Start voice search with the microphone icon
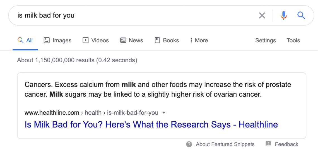Viewport: 318px width, 152px height. coord(284,15)
